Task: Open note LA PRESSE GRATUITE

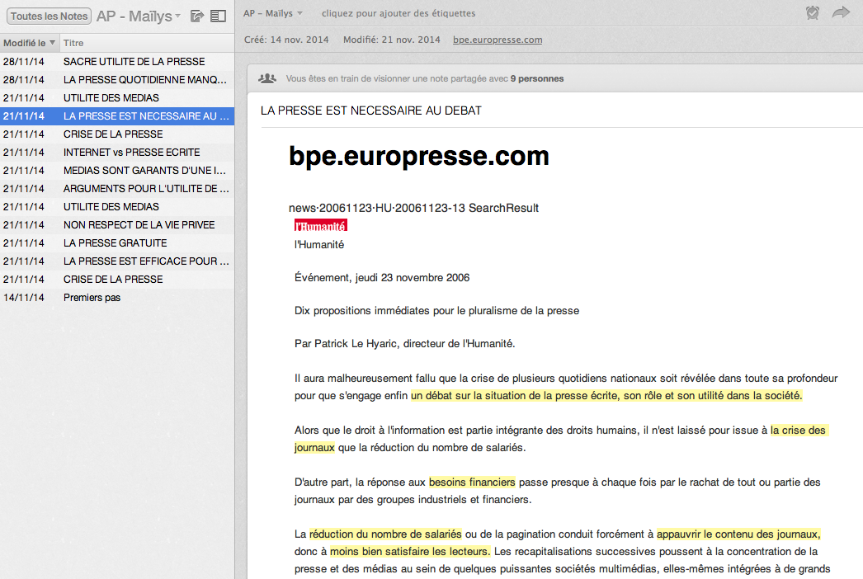Action: pyautogui.click(x=117, y=243)
